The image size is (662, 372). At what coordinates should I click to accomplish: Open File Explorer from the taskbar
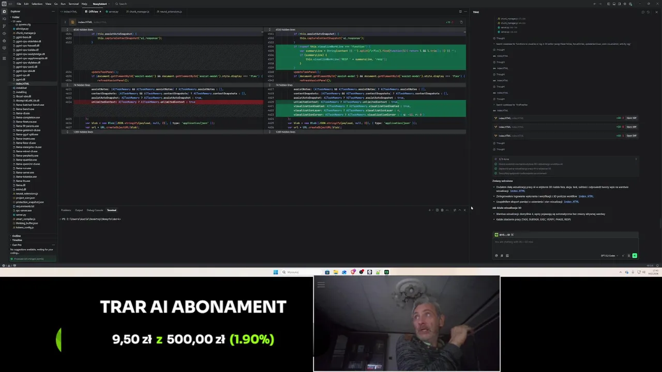tap(336, 272)
